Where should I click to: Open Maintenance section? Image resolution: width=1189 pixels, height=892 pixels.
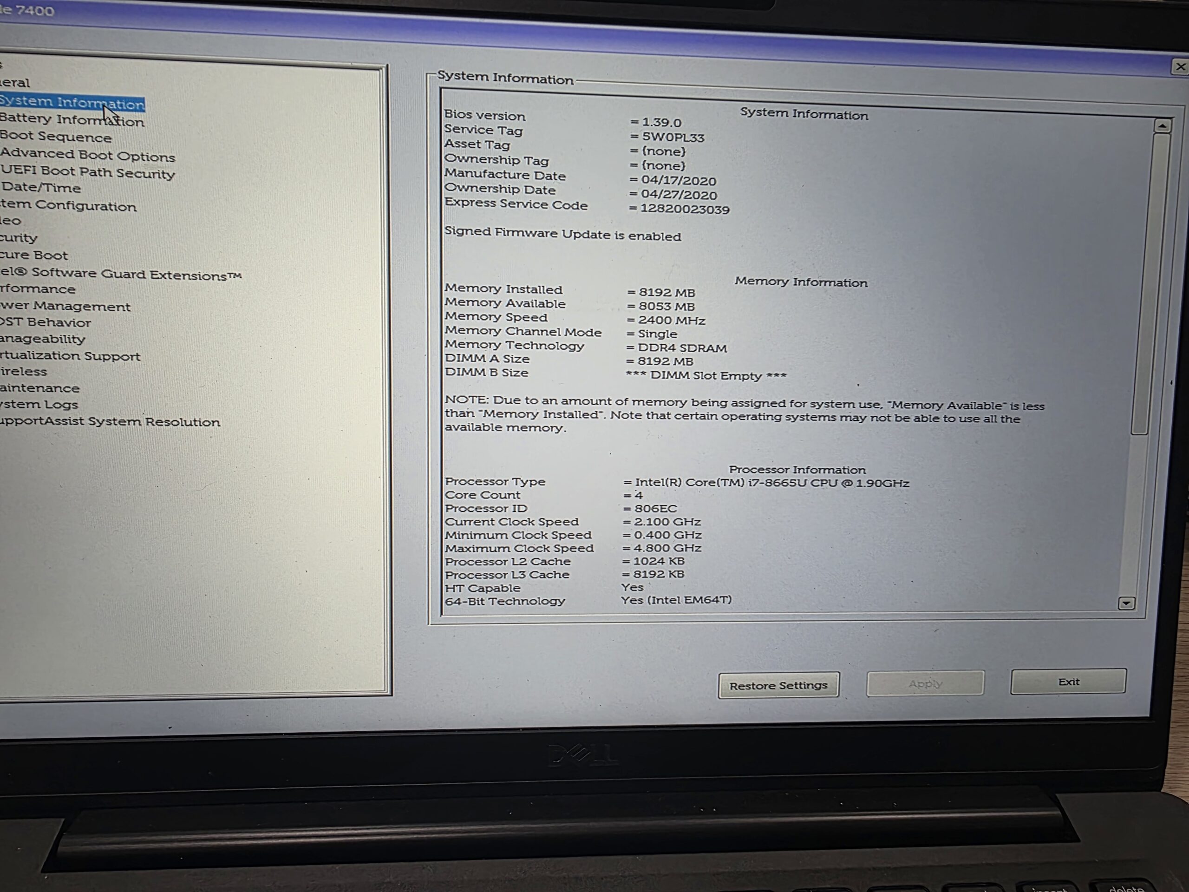pyautogui.click(x=40, y=388)
